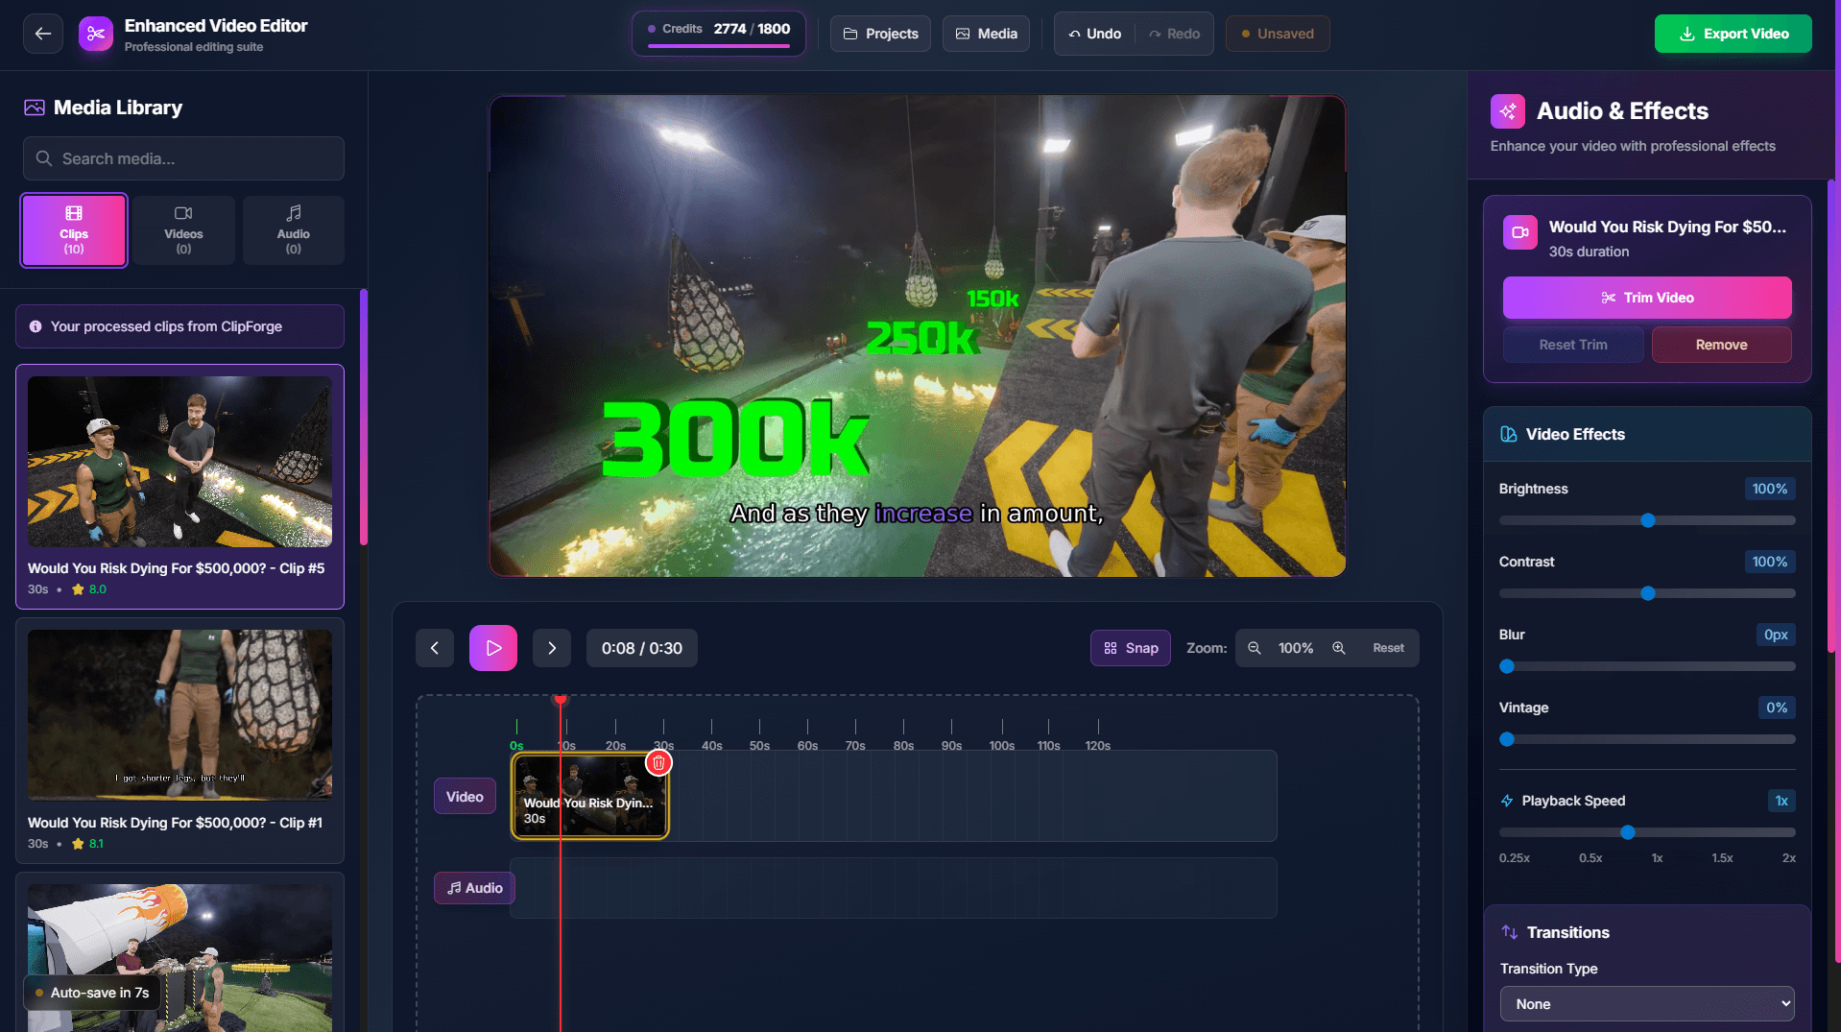Select the Clip #1 thumbnail

[179, 714]
